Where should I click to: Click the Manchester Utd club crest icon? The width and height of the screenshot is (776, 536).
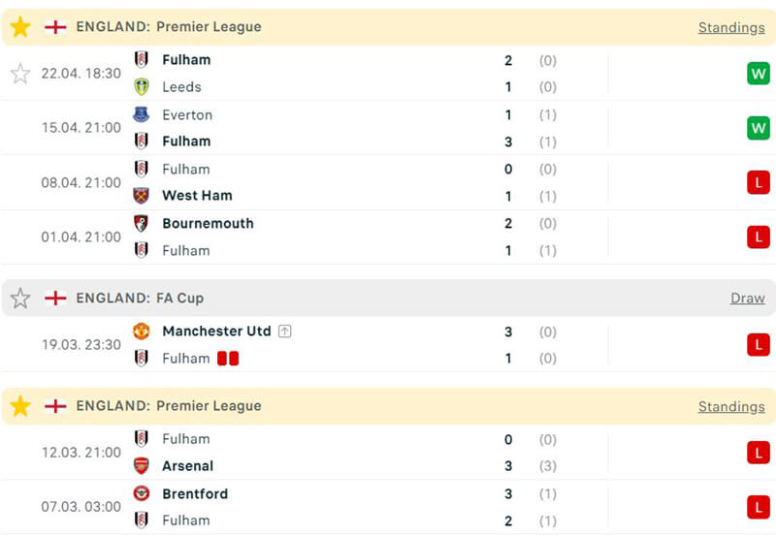click(x=142, y=331)
